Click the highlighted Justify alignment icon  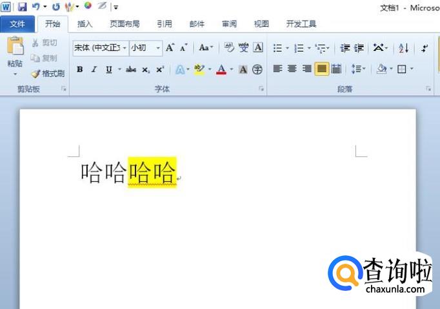(321, 69)
